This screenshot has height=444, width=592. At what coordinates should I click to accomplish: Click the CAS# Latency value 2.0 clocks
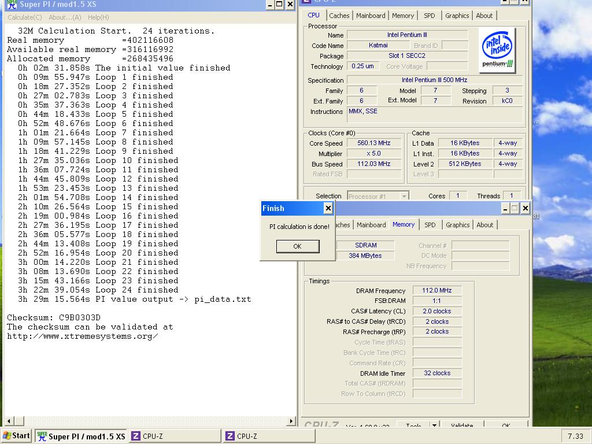click(437, 311)
